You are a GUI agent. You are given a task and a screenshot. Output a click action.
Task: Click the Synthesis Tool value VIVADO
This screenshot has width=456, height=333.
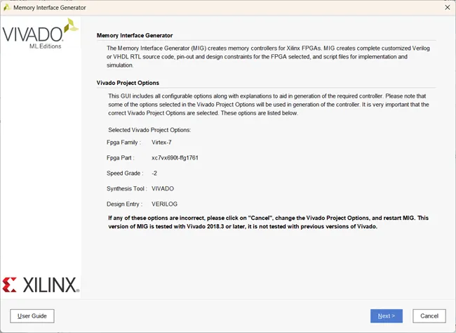click(x=163, y=188)
